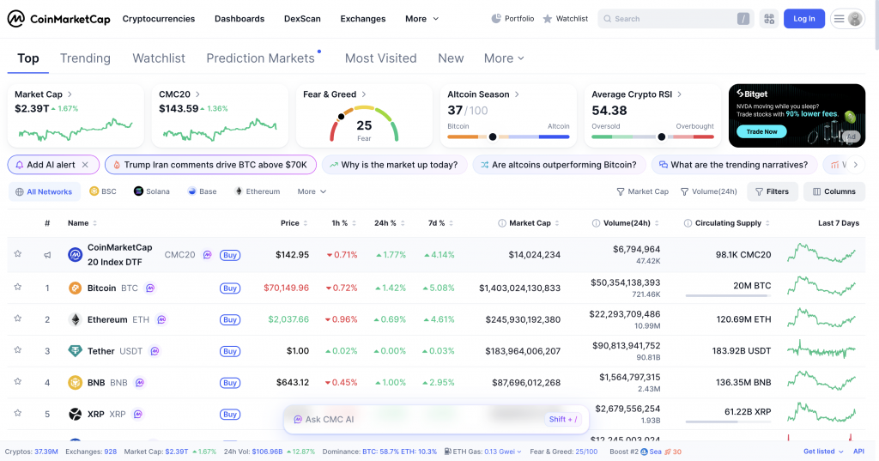This screenshot has width=879, height=461.
Task: Open the apps grid icon beside search
Action: [767, 18]
